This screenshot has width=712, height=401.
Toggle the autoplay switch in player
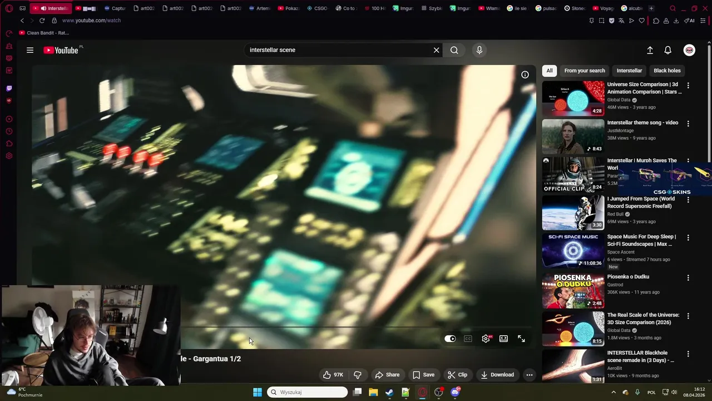tap(450, 339)
